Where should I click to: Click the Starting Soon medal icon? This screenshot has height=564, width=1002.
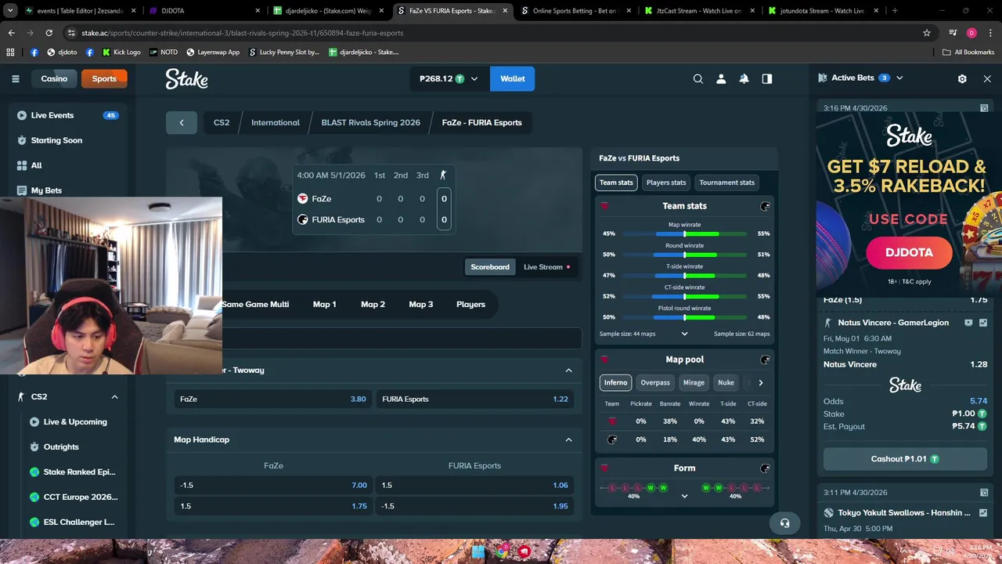(22, 140)
